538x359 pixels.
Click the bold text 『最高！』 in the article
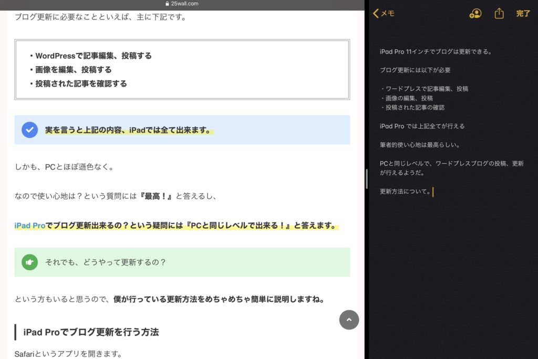pyautogui.click(x=156, y=196)
